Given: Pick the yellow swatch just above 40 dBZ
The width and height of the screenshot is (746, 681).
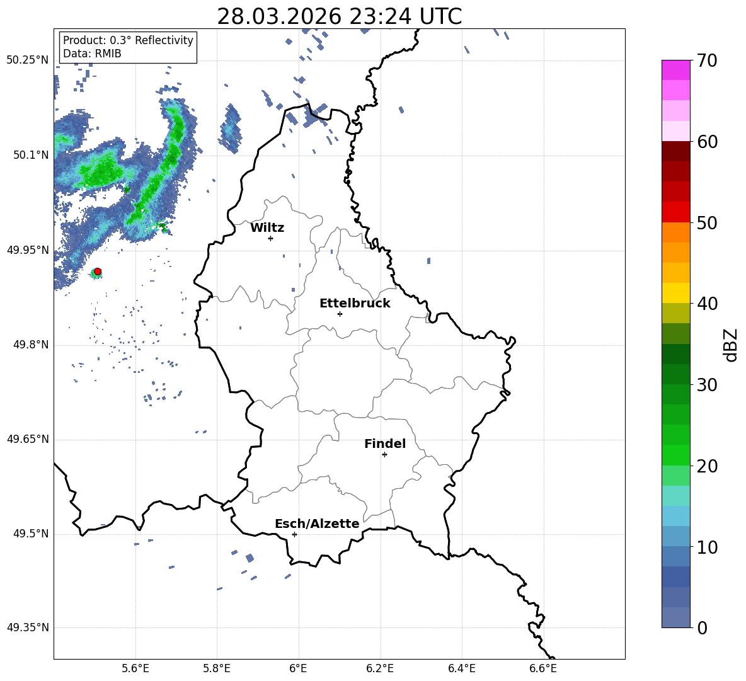Looking at the screenshot, I should (x=675, y=293).
